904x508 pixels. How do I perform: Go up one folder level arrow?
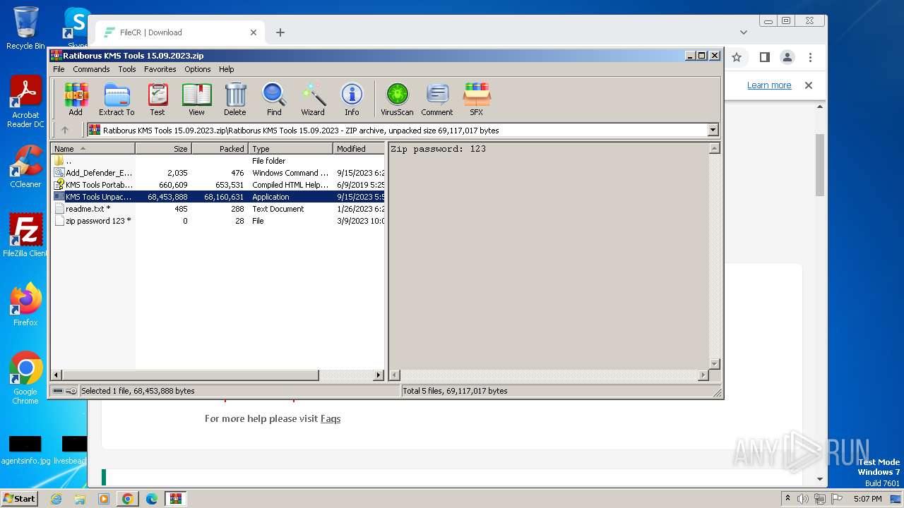click(x=65, y=130)
